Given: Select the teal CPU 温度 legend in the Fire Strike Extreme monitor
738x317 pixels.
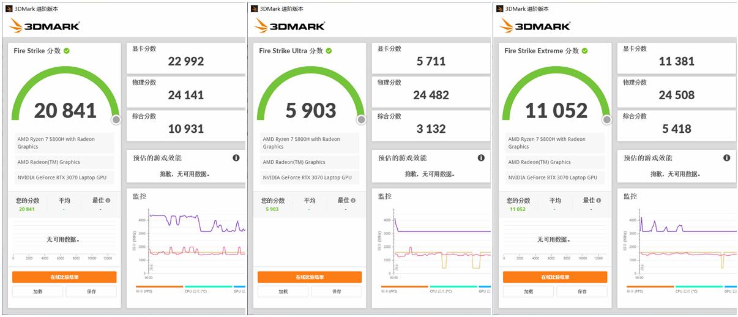Looking at the screenshot, I should pyautogui.click(x=699, y=288).
